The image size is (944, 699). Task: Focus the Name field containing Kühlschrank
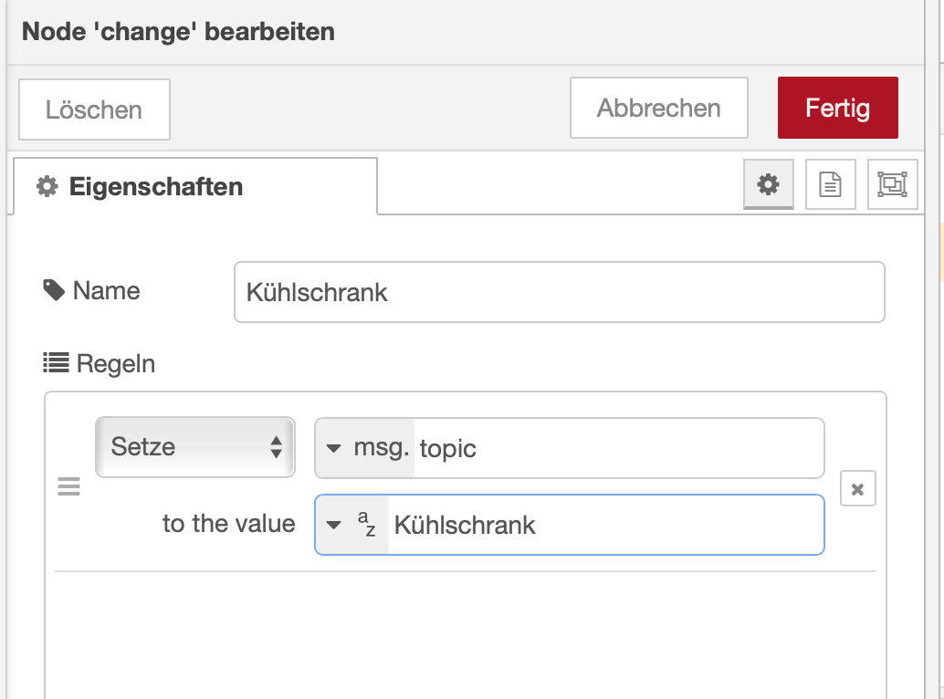[559, 292]
